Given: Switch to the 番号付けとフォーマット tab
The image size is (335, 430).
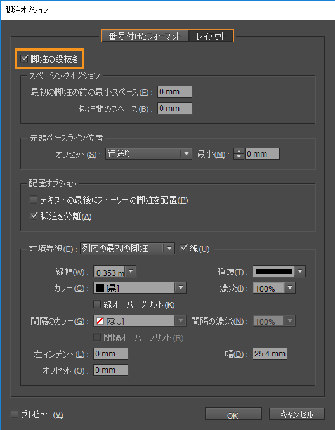Looking at the screenshot, I should click(x=145, y=36).
